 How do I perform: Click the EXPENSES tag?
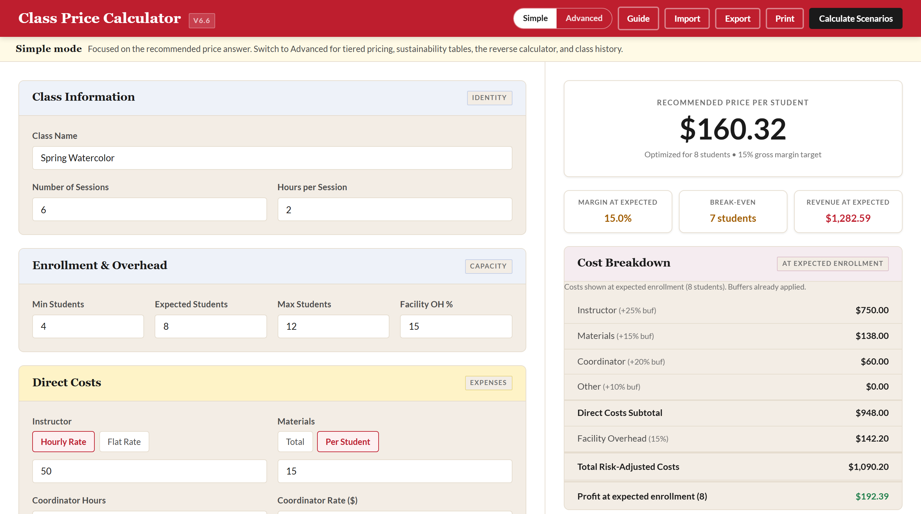488,383
